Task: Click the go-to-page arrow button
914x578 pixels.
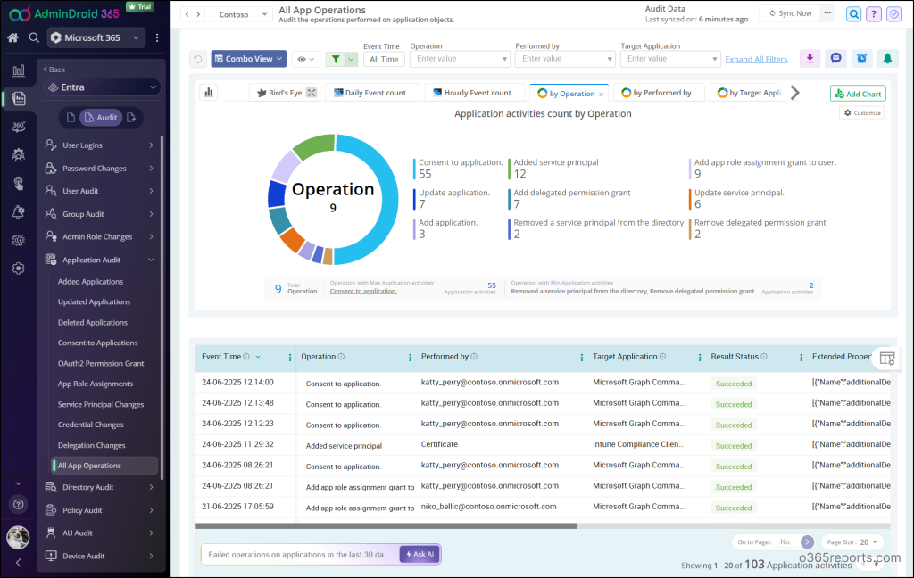Action: click(x=807, y=542)
